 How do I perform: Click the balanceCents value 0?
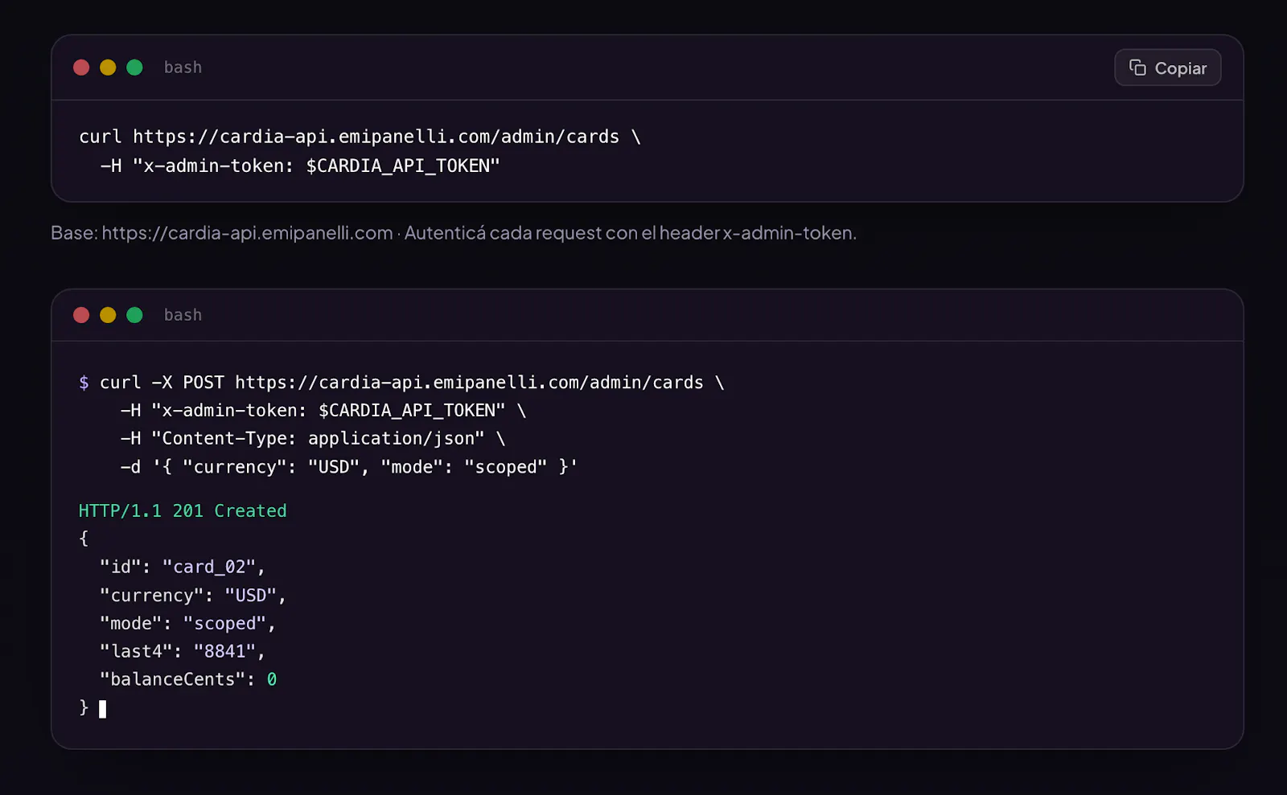[x=272, y=680]
